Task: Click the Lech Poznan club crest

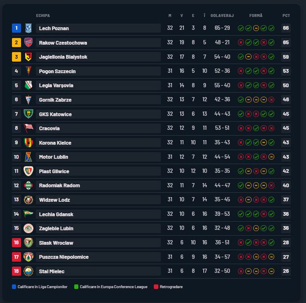Action: click(29, 28)
